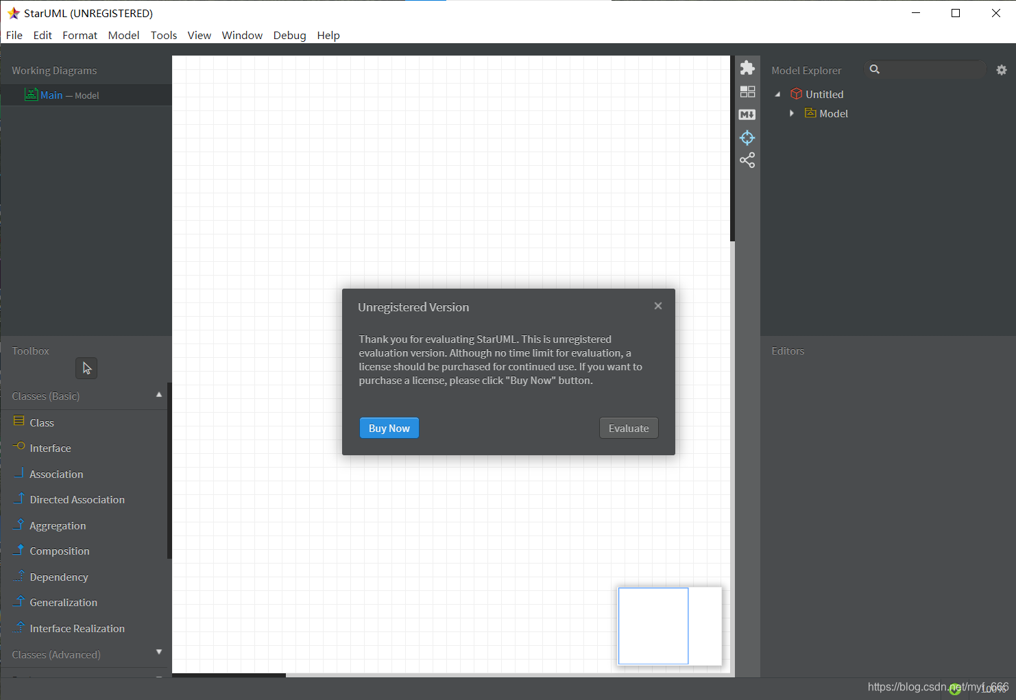1016x700 pixels.
Task: Click the Evaluate button
Action: (x=629, y=428)
